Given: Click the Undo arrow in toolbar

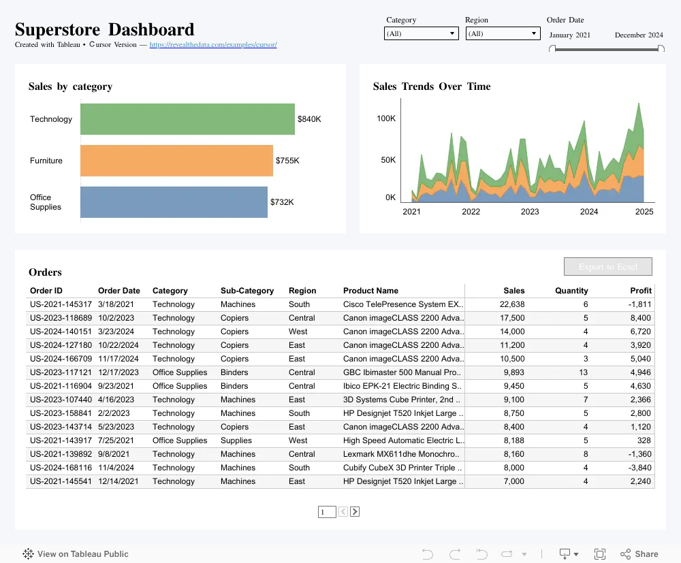Looking at the screenshot, I should [428, 554].
